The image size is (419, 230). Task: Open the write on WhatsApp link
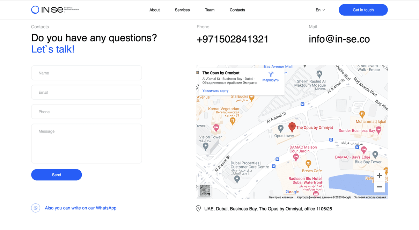pos(80,208)
